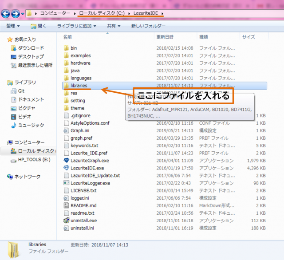Open ライブラリに追加 dropdown

(77, 26)
